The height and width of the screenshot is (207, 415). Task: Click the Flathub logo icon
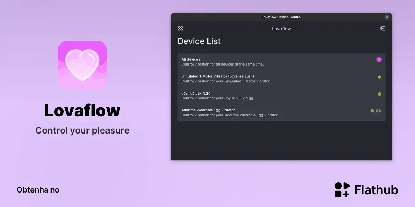click(x=342, y=190)
